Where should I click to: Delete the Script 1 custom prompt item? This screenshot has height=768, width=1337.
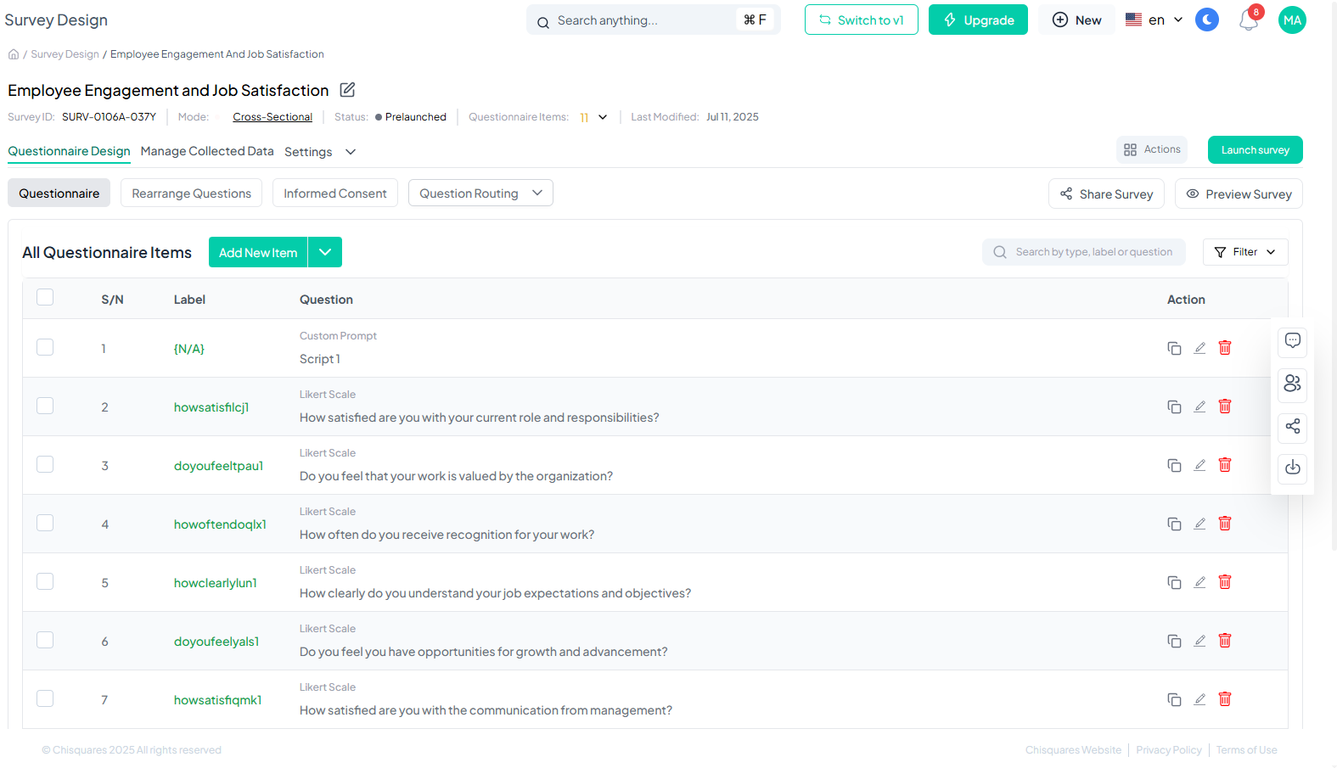tap(1224, 348)
